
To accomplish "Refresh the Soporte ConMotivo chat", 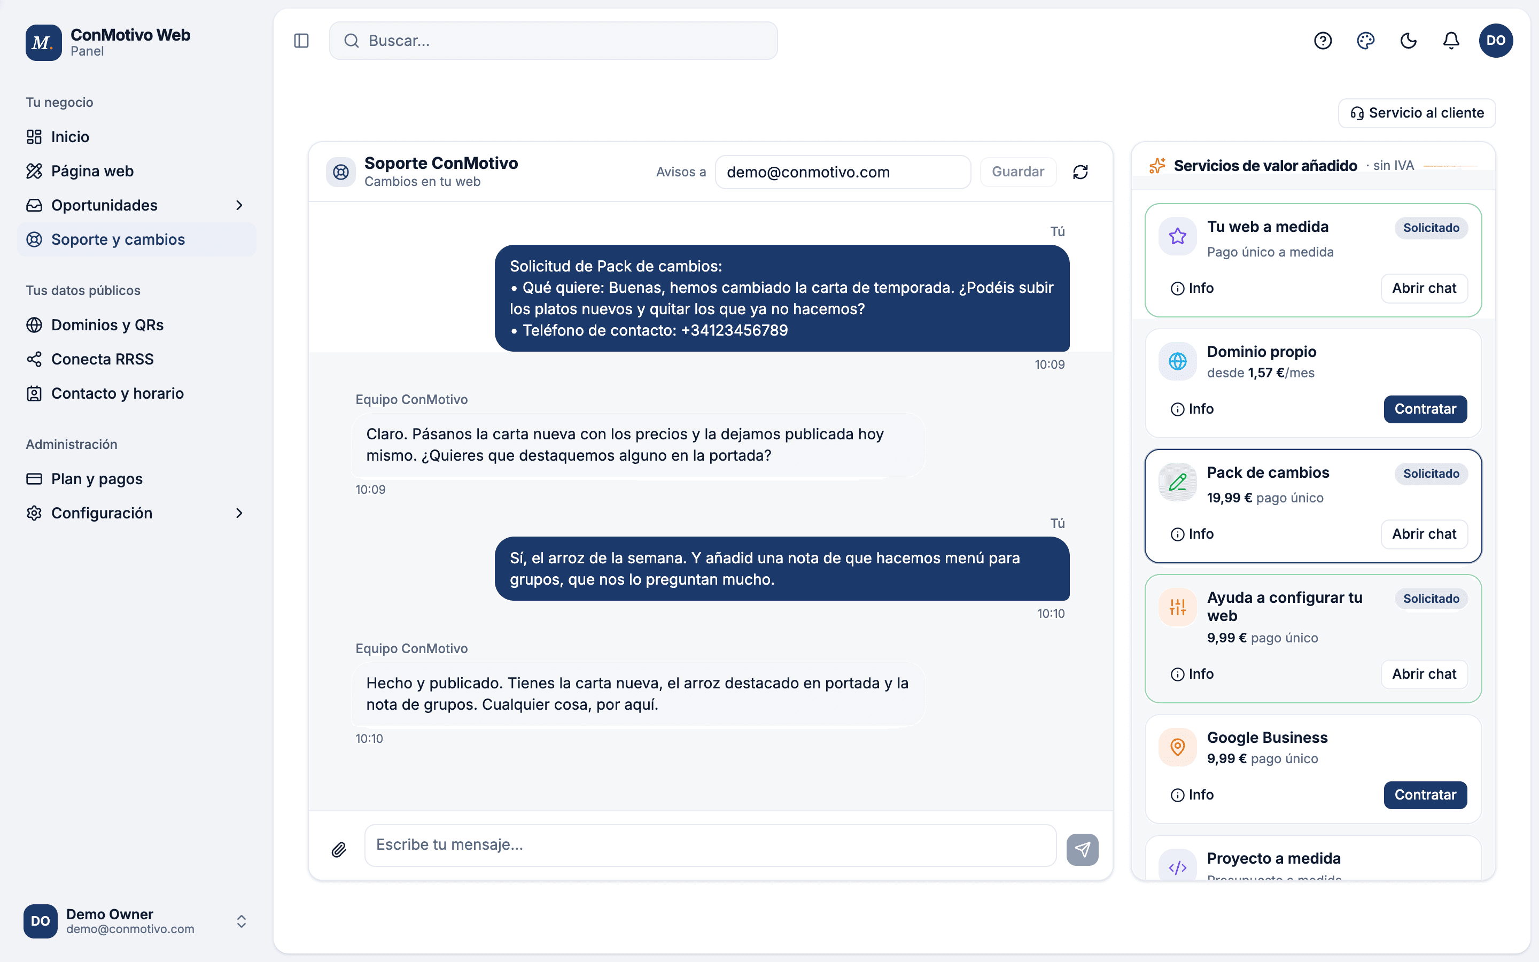I will pyautogui.click(x=1081, y=172).
